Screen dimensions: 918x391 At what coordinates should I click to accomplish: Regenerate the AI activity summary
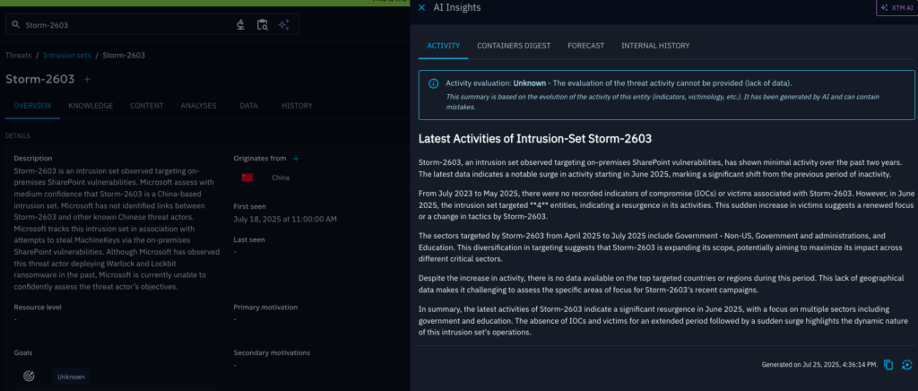point(906,365)
